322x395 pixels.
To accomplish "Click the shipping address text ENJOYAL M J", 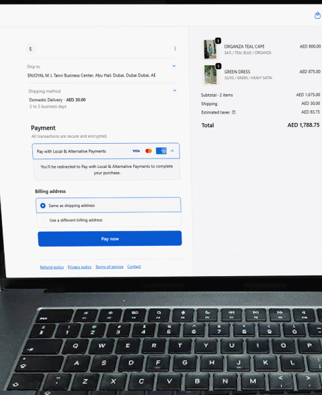I will coord(91,75).
